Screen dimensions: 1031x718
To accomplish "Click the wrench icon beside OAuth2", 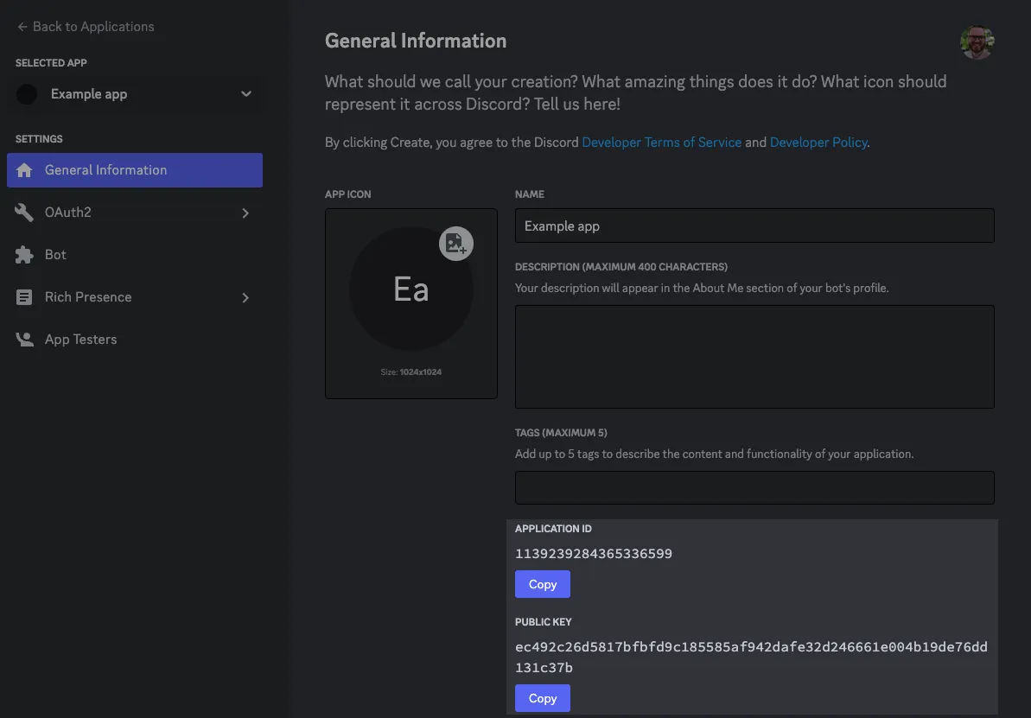I will [24, 213].
